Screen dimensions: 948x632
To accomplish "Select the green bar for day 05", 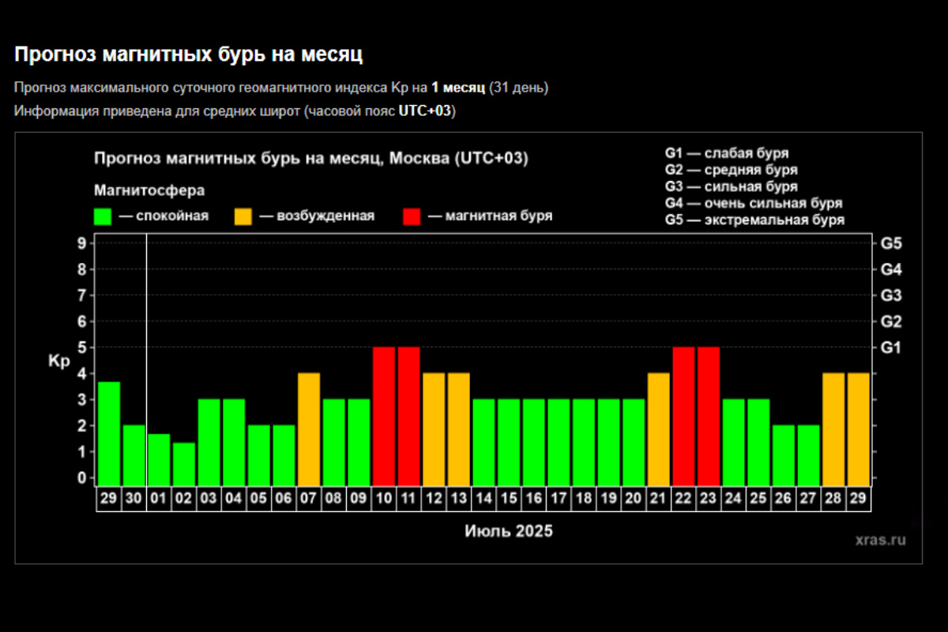I will coord(259,455).
